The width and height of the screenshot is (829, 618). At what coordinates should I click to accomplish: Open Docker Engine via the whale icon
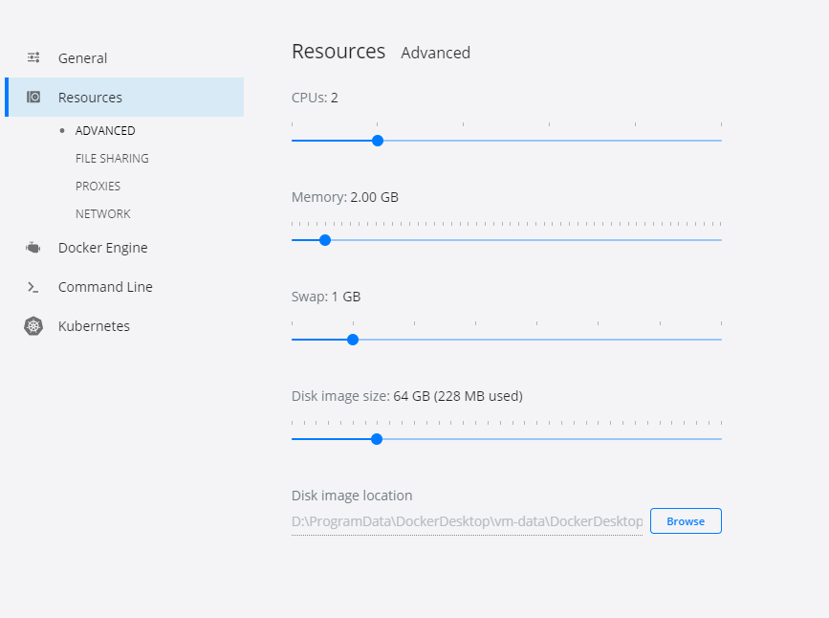34,247
